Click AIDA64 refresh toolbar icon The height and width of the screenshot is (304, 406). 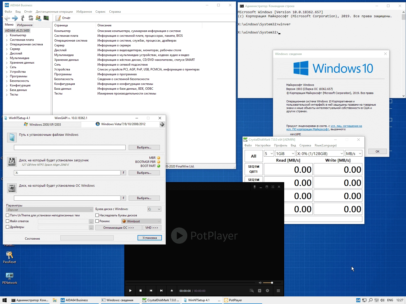click(31, 18)
